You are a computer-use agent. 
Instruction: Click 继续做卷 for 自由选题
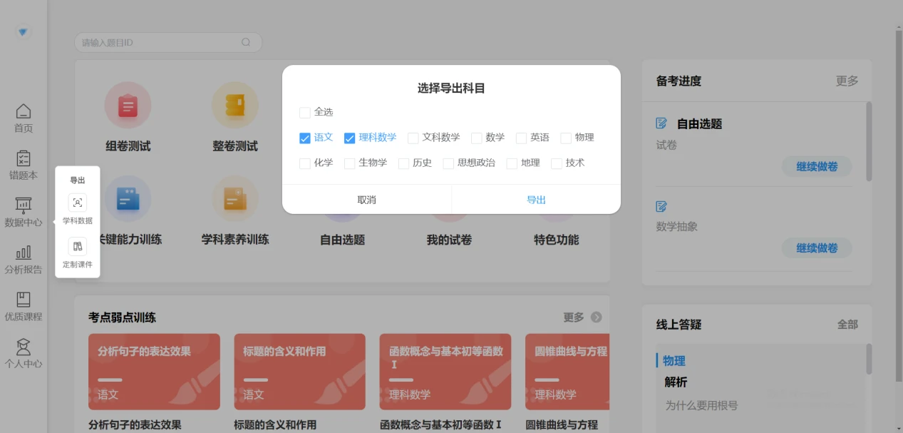817,166
